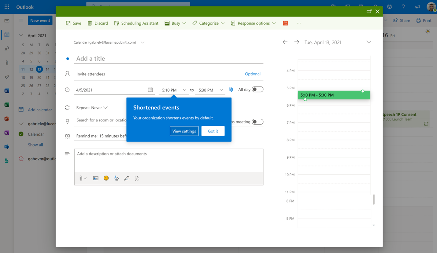
Task: Insert an inline picture in the description
Action: [95, 178]
